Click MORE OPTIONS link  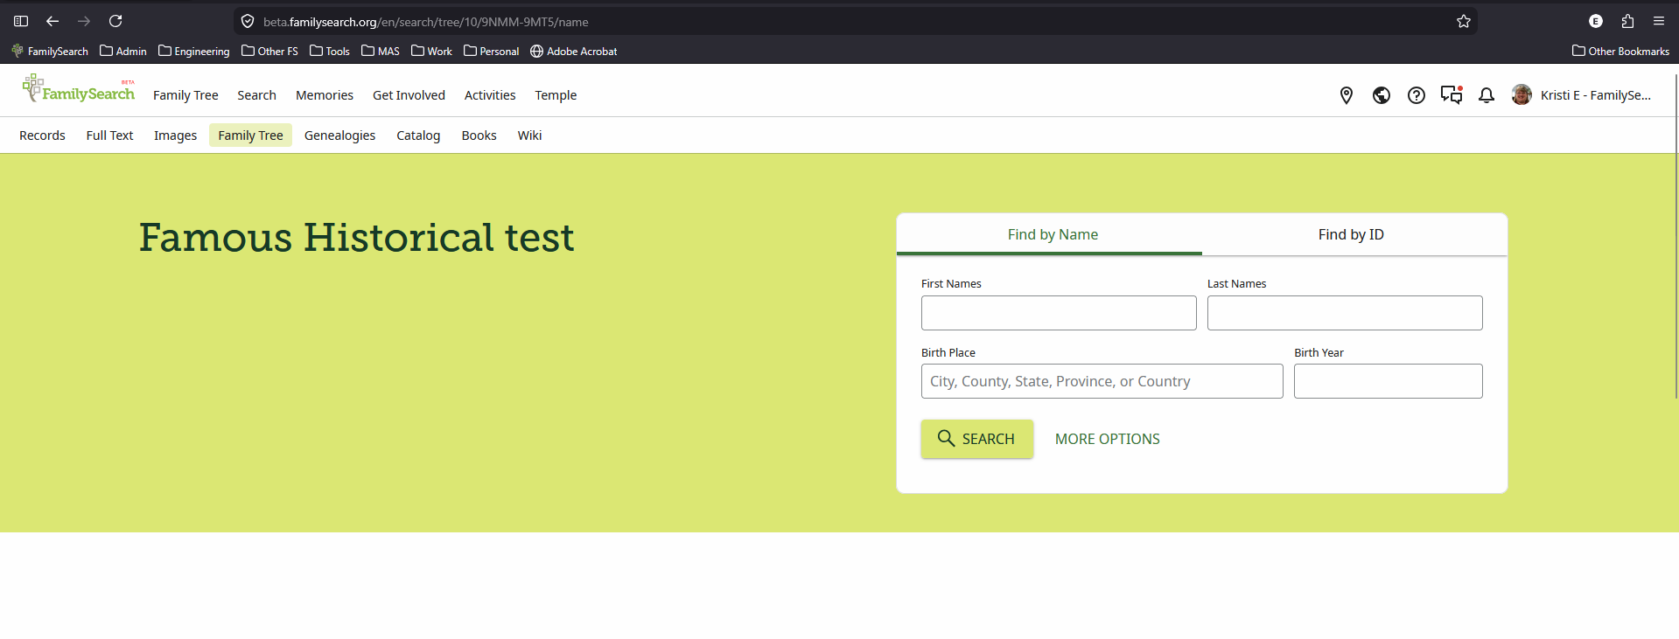click(x=1107, y=439)
